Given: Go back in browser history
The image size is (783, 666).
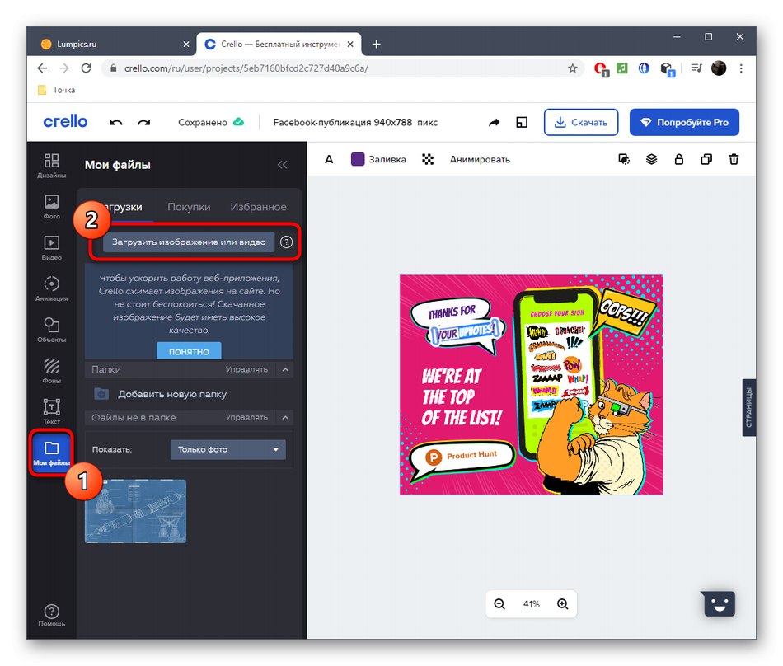Looking at the screenshot, I should [x=42, y=68].
